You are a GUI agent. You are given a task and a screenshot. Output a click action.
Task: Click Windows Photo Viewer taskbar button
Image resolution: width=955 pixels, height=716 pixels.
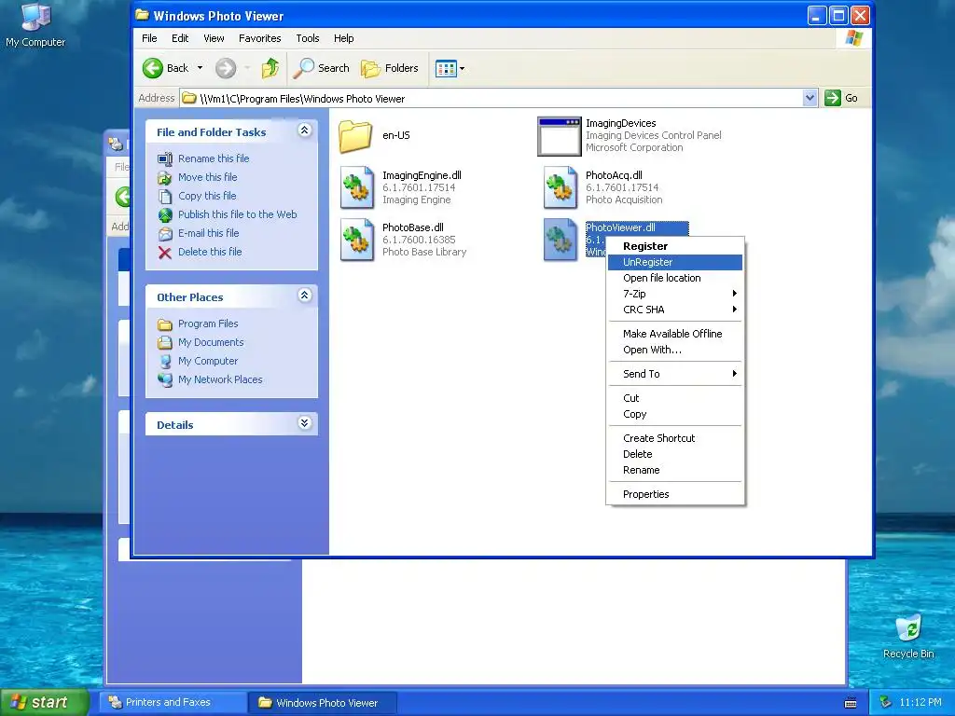323,703
